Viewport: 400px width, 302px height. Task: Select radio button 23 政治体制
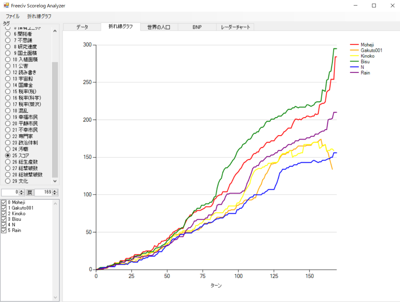point(8,143)
